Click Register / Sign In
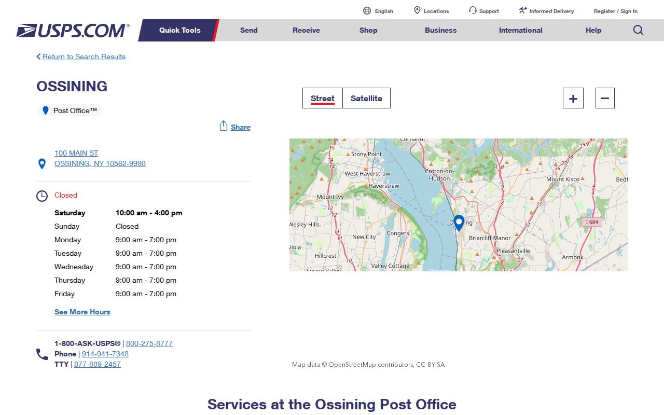Screen dimensions: 664x415 pyautogui.click(x=616, y=11)
